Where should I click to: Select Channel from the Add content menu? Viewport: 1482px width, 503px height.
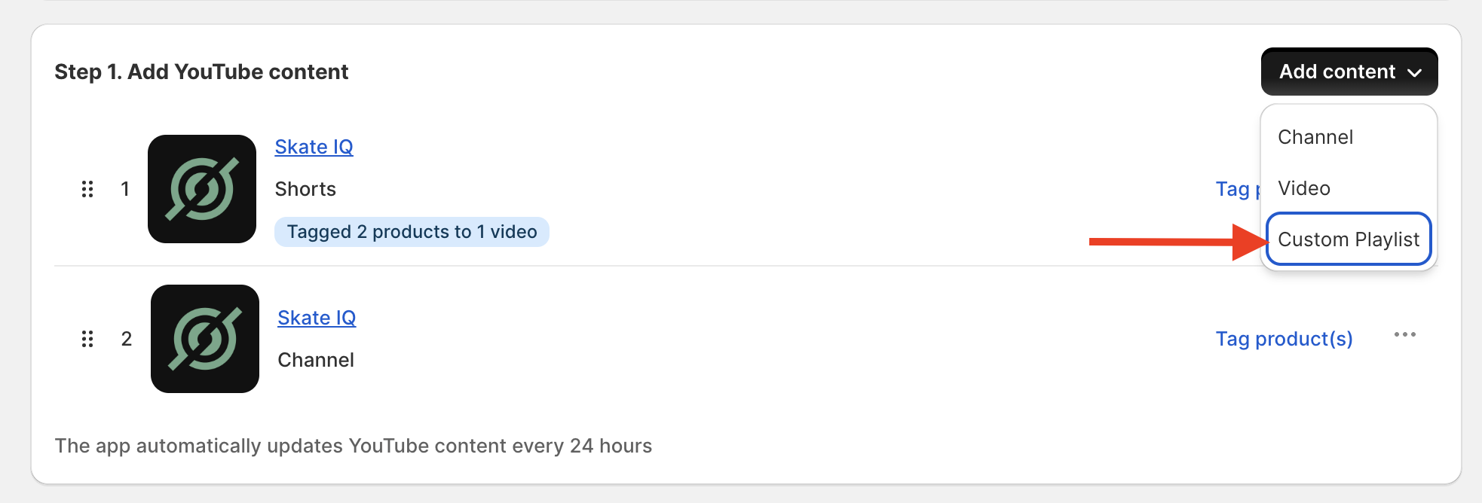tap(1315, 137)
